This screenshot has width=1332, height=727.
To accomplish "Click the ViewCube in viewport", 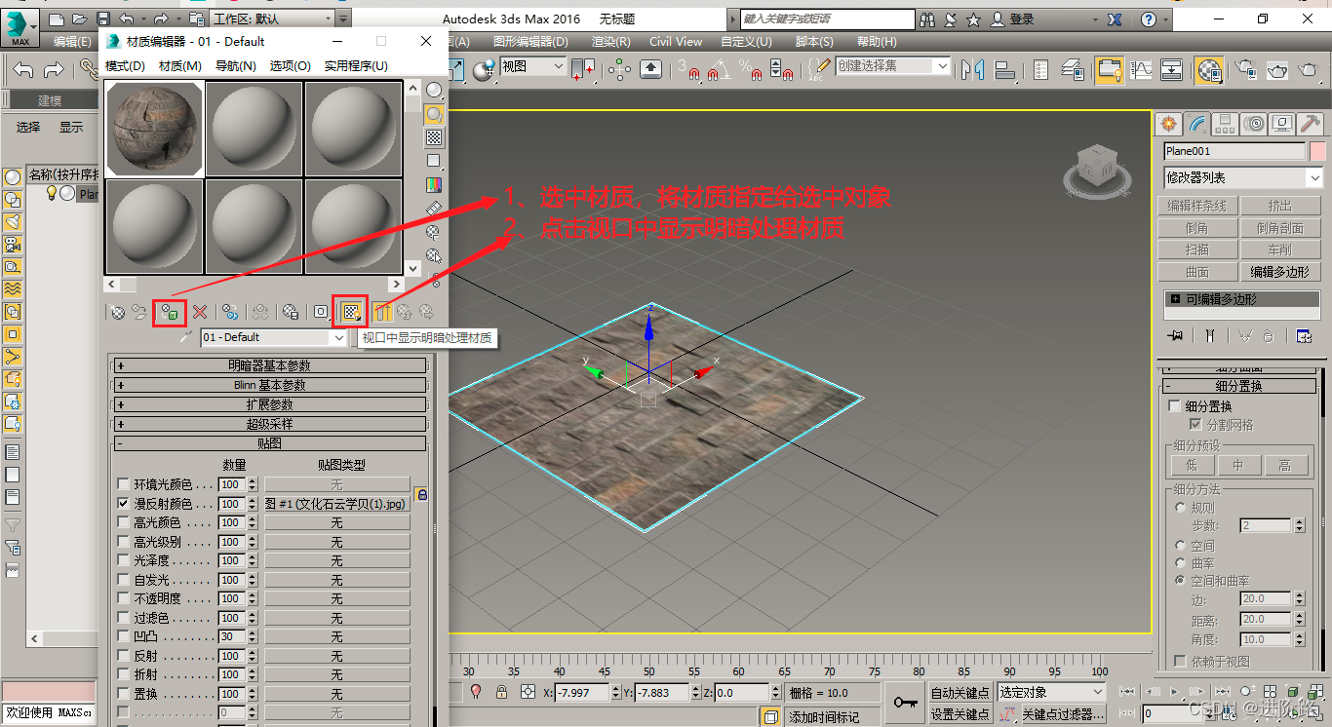I will pyautogui.click(x=1098, y=168).
